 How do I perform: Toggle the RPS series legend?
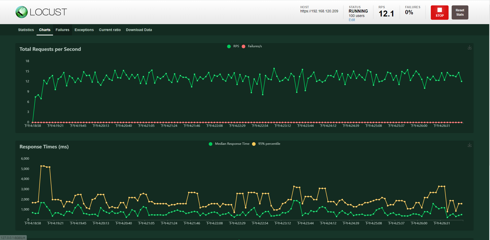click(x=233, y=46)
